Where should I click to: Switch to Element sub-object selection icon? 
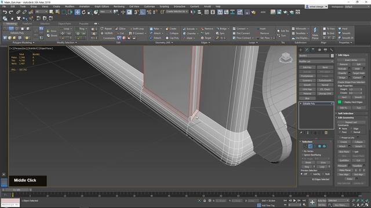(x=324, y=146)
